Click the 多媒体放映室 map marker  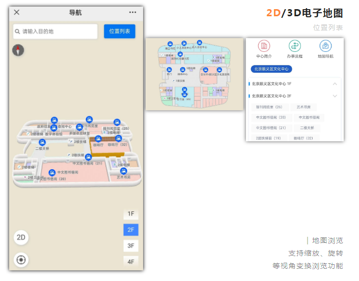[x=79, y=127]
